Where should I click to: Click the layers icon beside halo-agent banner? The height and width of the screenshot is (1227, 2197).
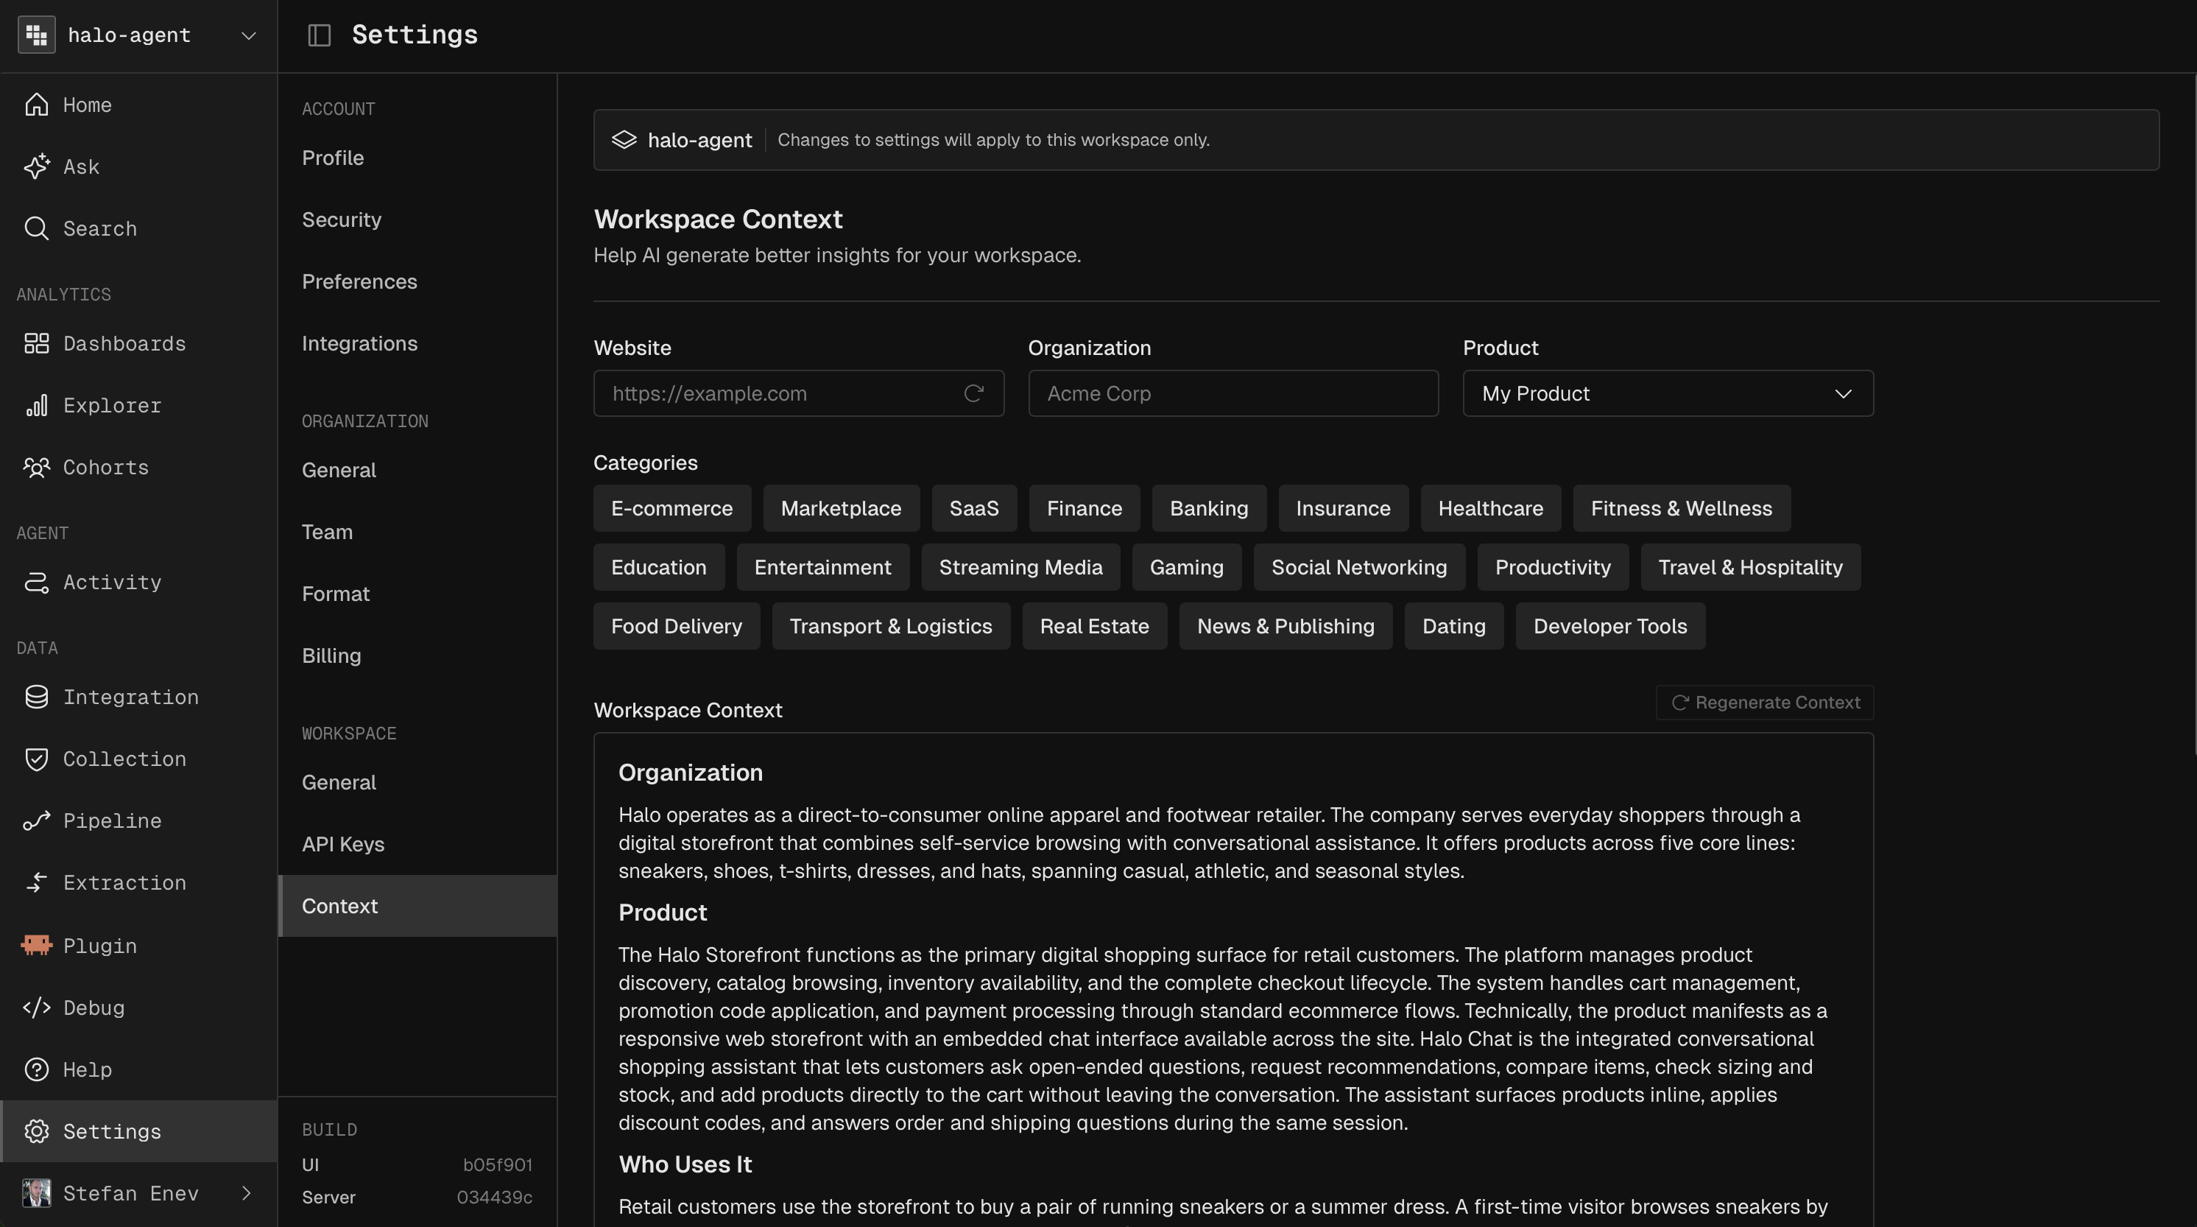(x=624, y=140)
